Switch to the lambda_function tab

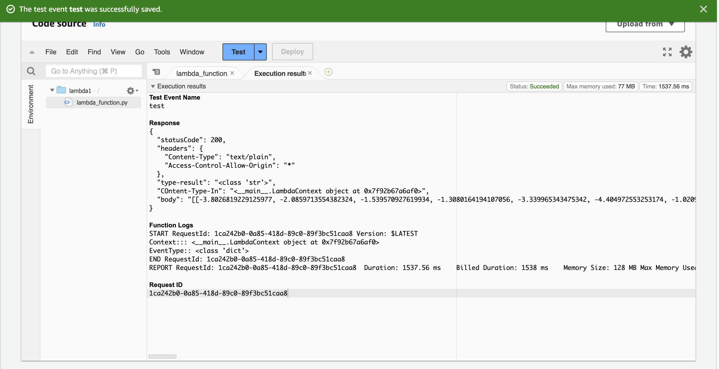(x=202, y=73)
